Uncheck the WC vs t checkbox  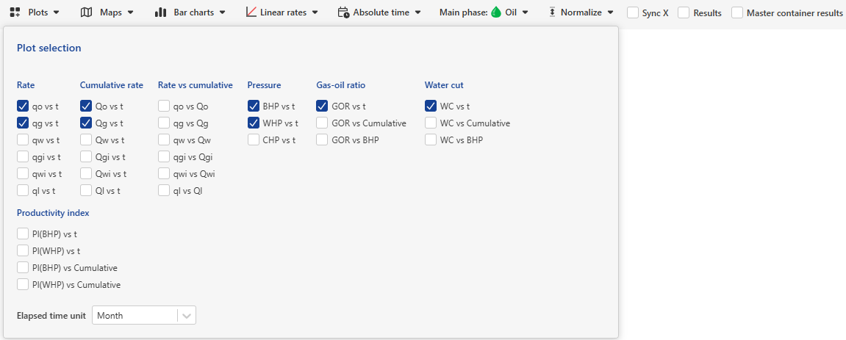[431, 106]
